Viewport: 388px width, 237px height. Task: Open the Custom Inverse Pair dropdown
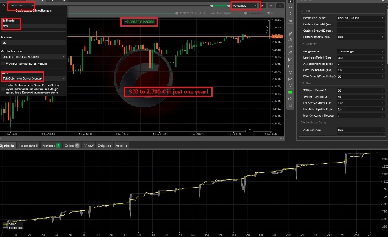(x=361, y=37)
